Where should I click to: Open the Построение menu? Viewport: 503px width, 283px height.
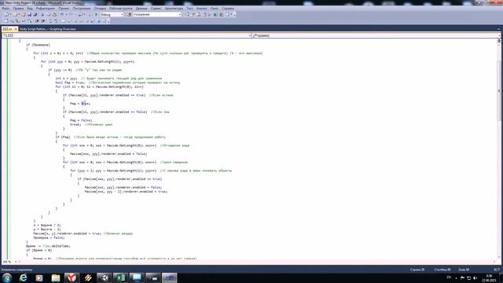pos(82,9)
